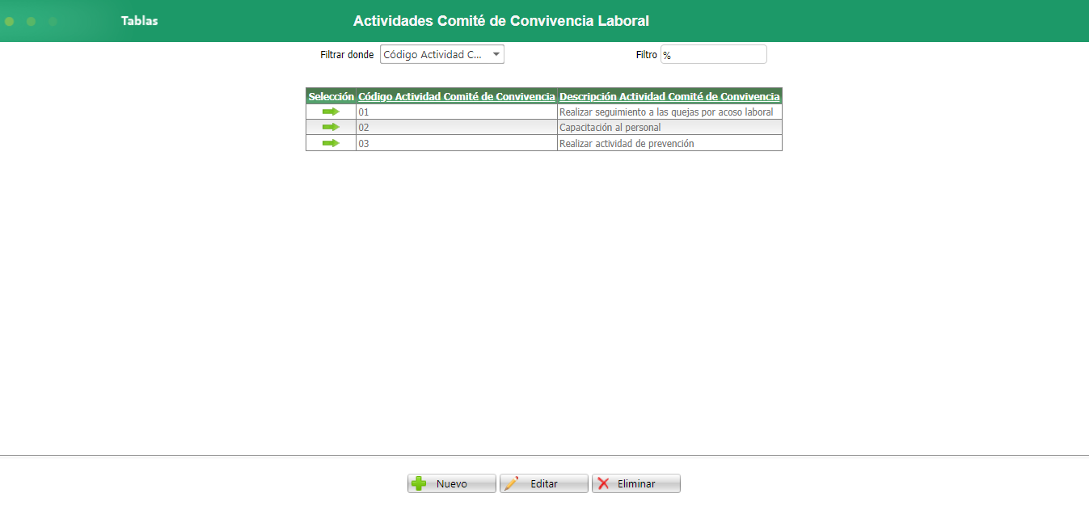Screen dimensions: 1089x523
Task: Click the dropdown arrow next to Código Actividad
Action: tap(496, 54)
